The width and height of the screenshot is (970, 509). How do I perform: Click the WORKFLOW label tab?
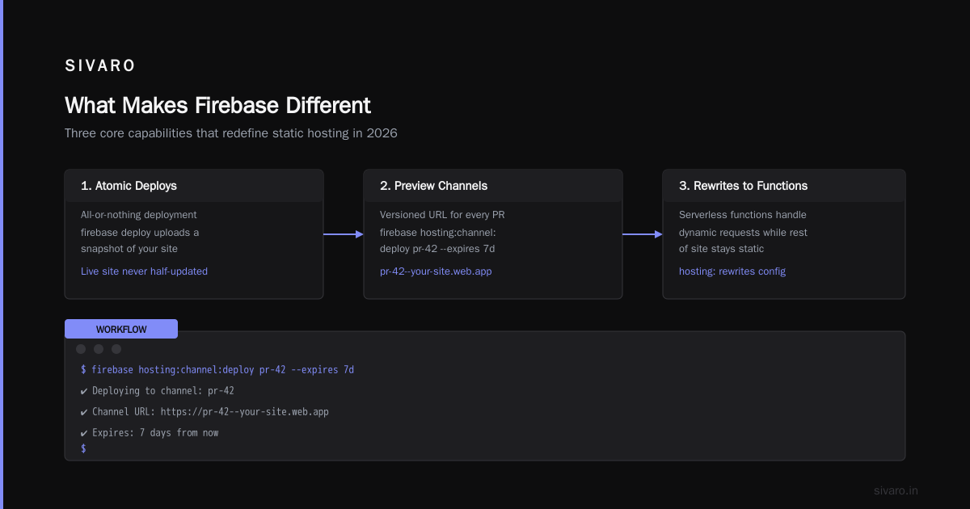[121, 329]
